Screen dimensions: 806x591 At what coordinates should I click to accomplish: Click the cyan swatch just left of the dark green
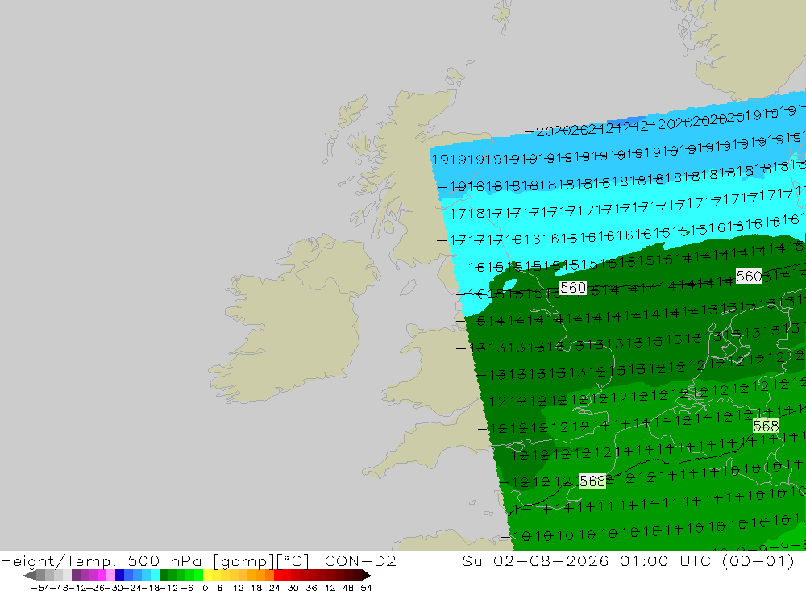[x=155, y=575]
